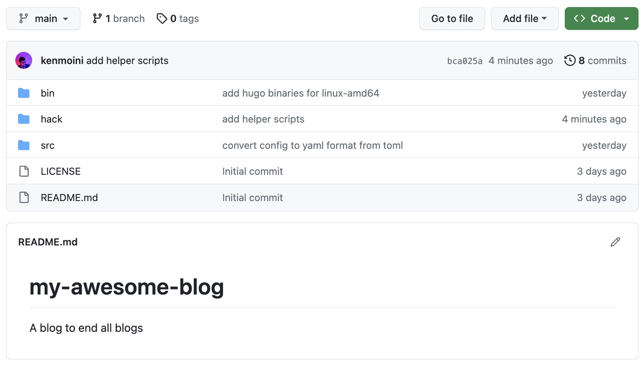Image resolution: width=644 pixels, height=366 pixels.
Task: Open the main branch selector dropdown
Action: (x=43, y=18)
